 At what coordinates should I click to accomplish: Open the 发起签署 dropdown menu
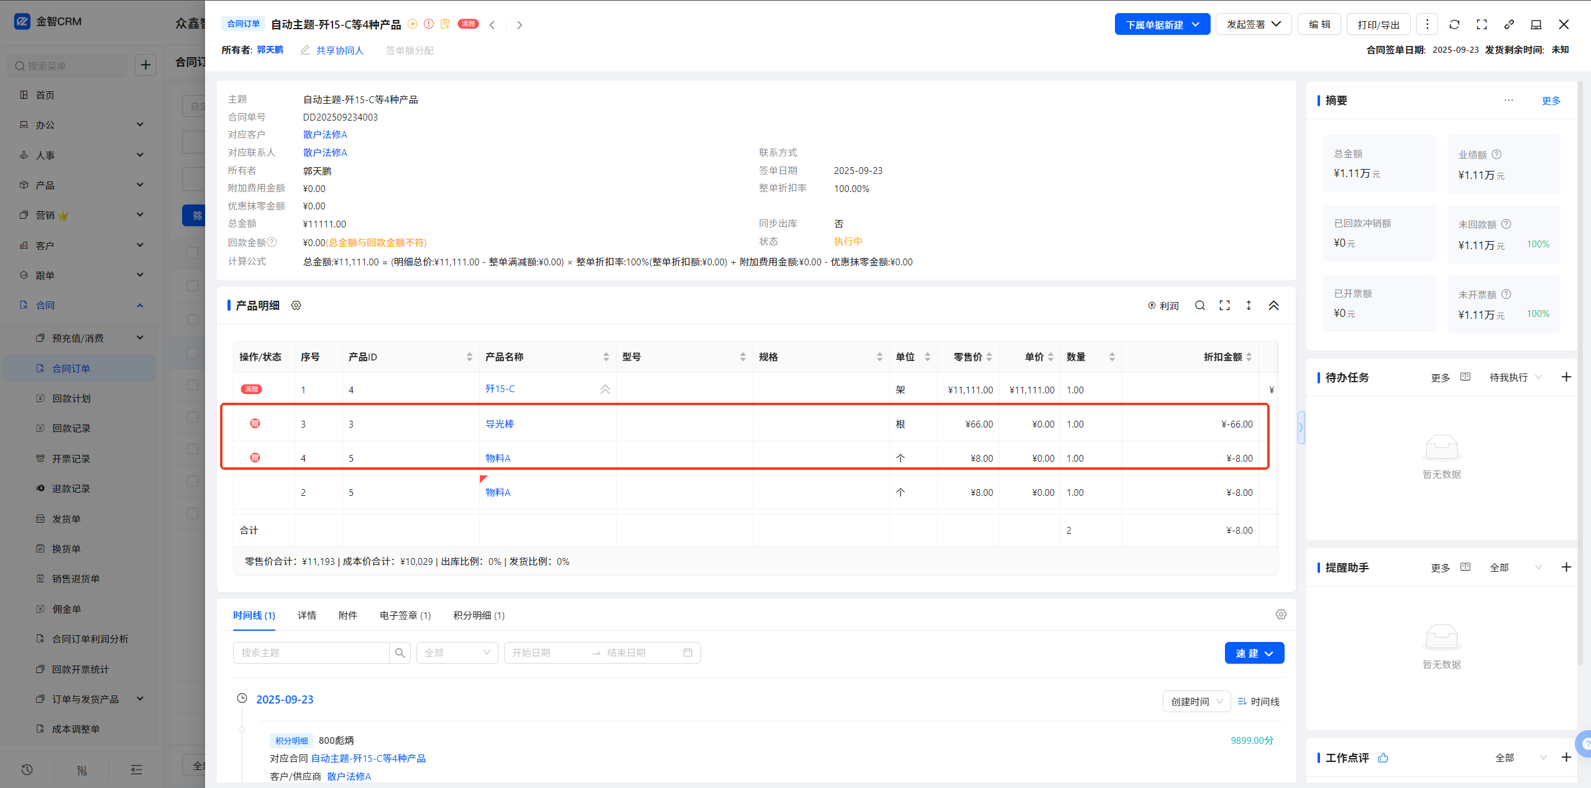point(1253,24)
